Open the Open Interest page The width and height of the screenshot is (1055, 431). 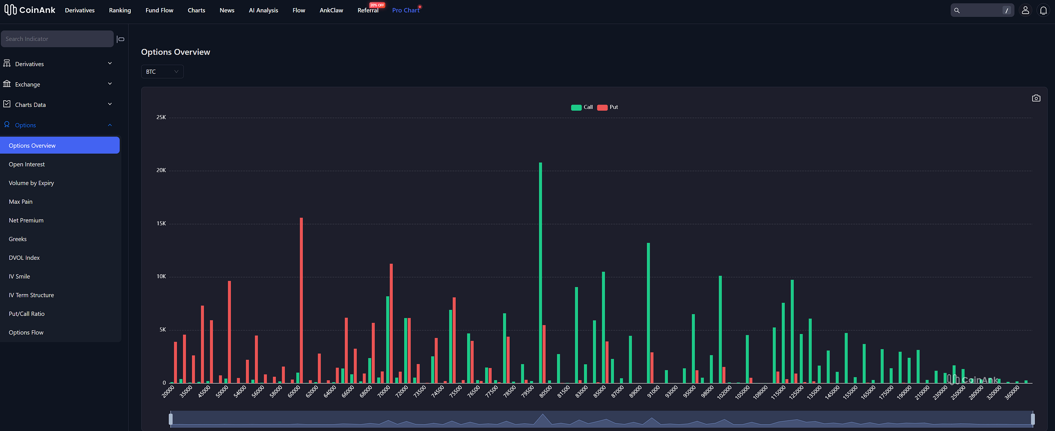[60, 164]
